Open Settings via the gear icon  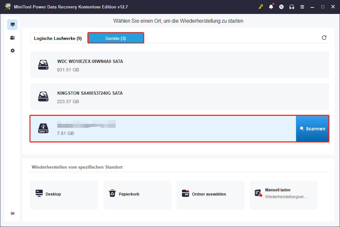(x=12, y=51)
